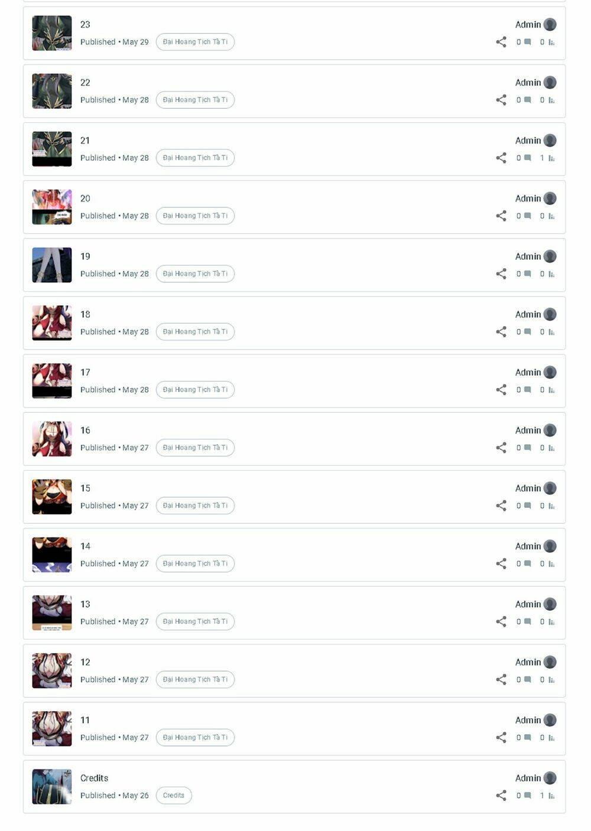View stats icon on Credits post
Viewport: 591px width, 831px height.
point(551,796)
